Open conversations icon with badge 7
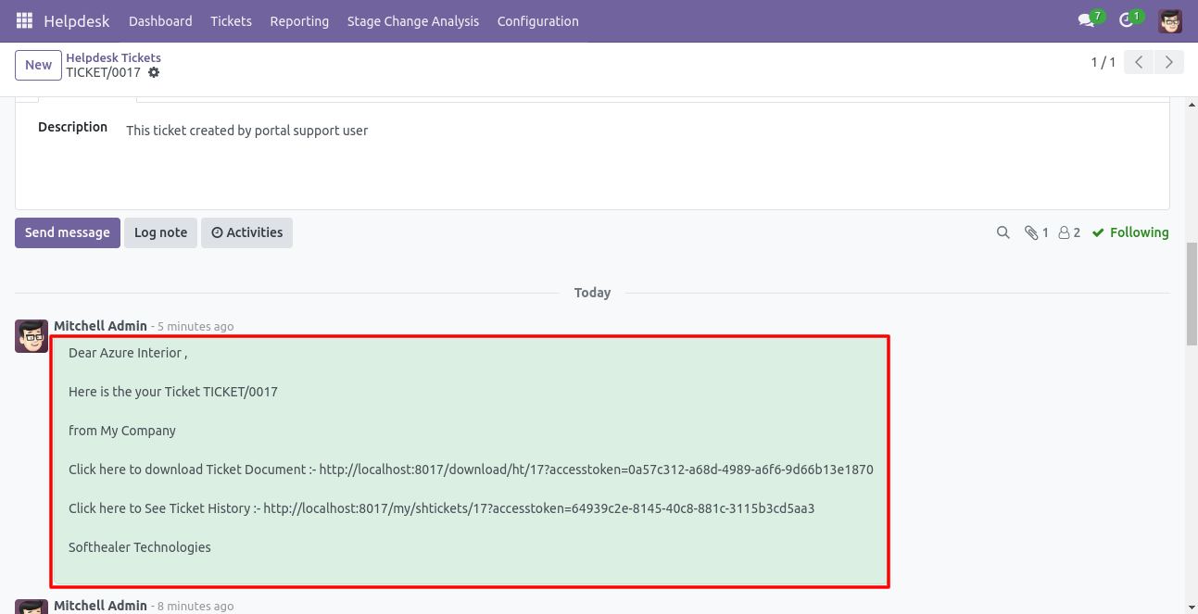Viewport: 1198px width, 614px height. (1091, 19)
